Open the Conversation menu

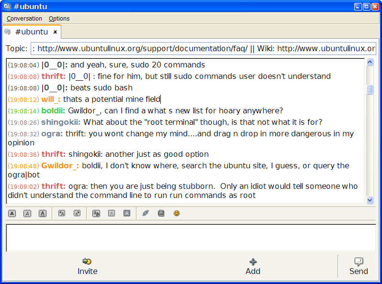[x=24, y=19]
